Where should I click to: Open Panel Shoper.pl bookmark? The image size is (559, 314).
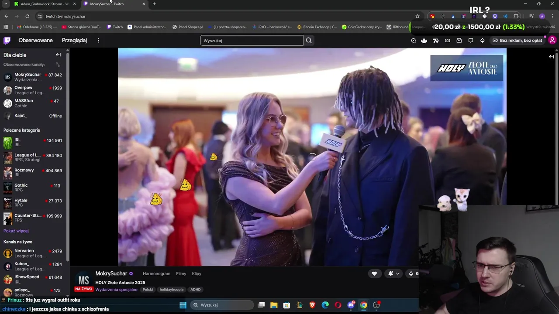pyautogui.click(x=187, y=27)
